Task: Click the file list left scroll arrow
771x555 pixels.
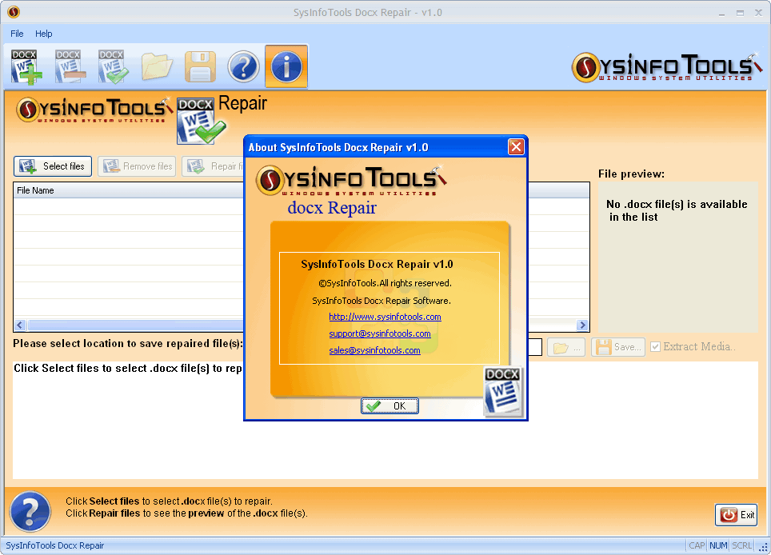Action: pyautogui.click(x=20, y=325)
